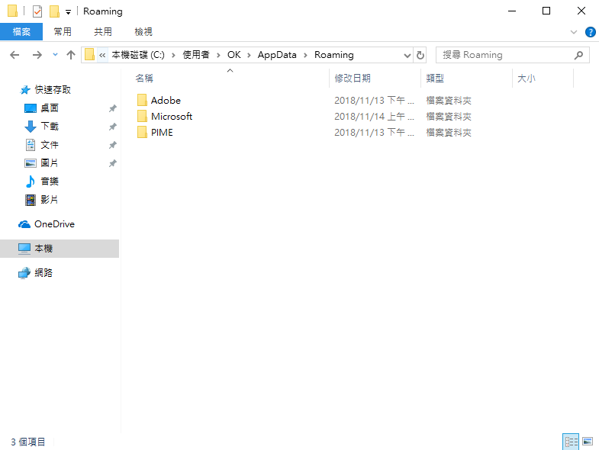The height and width of the screenshot is (450, 599).
Task: Select OneDrive in the navigation pane
Action: point(54,224)
